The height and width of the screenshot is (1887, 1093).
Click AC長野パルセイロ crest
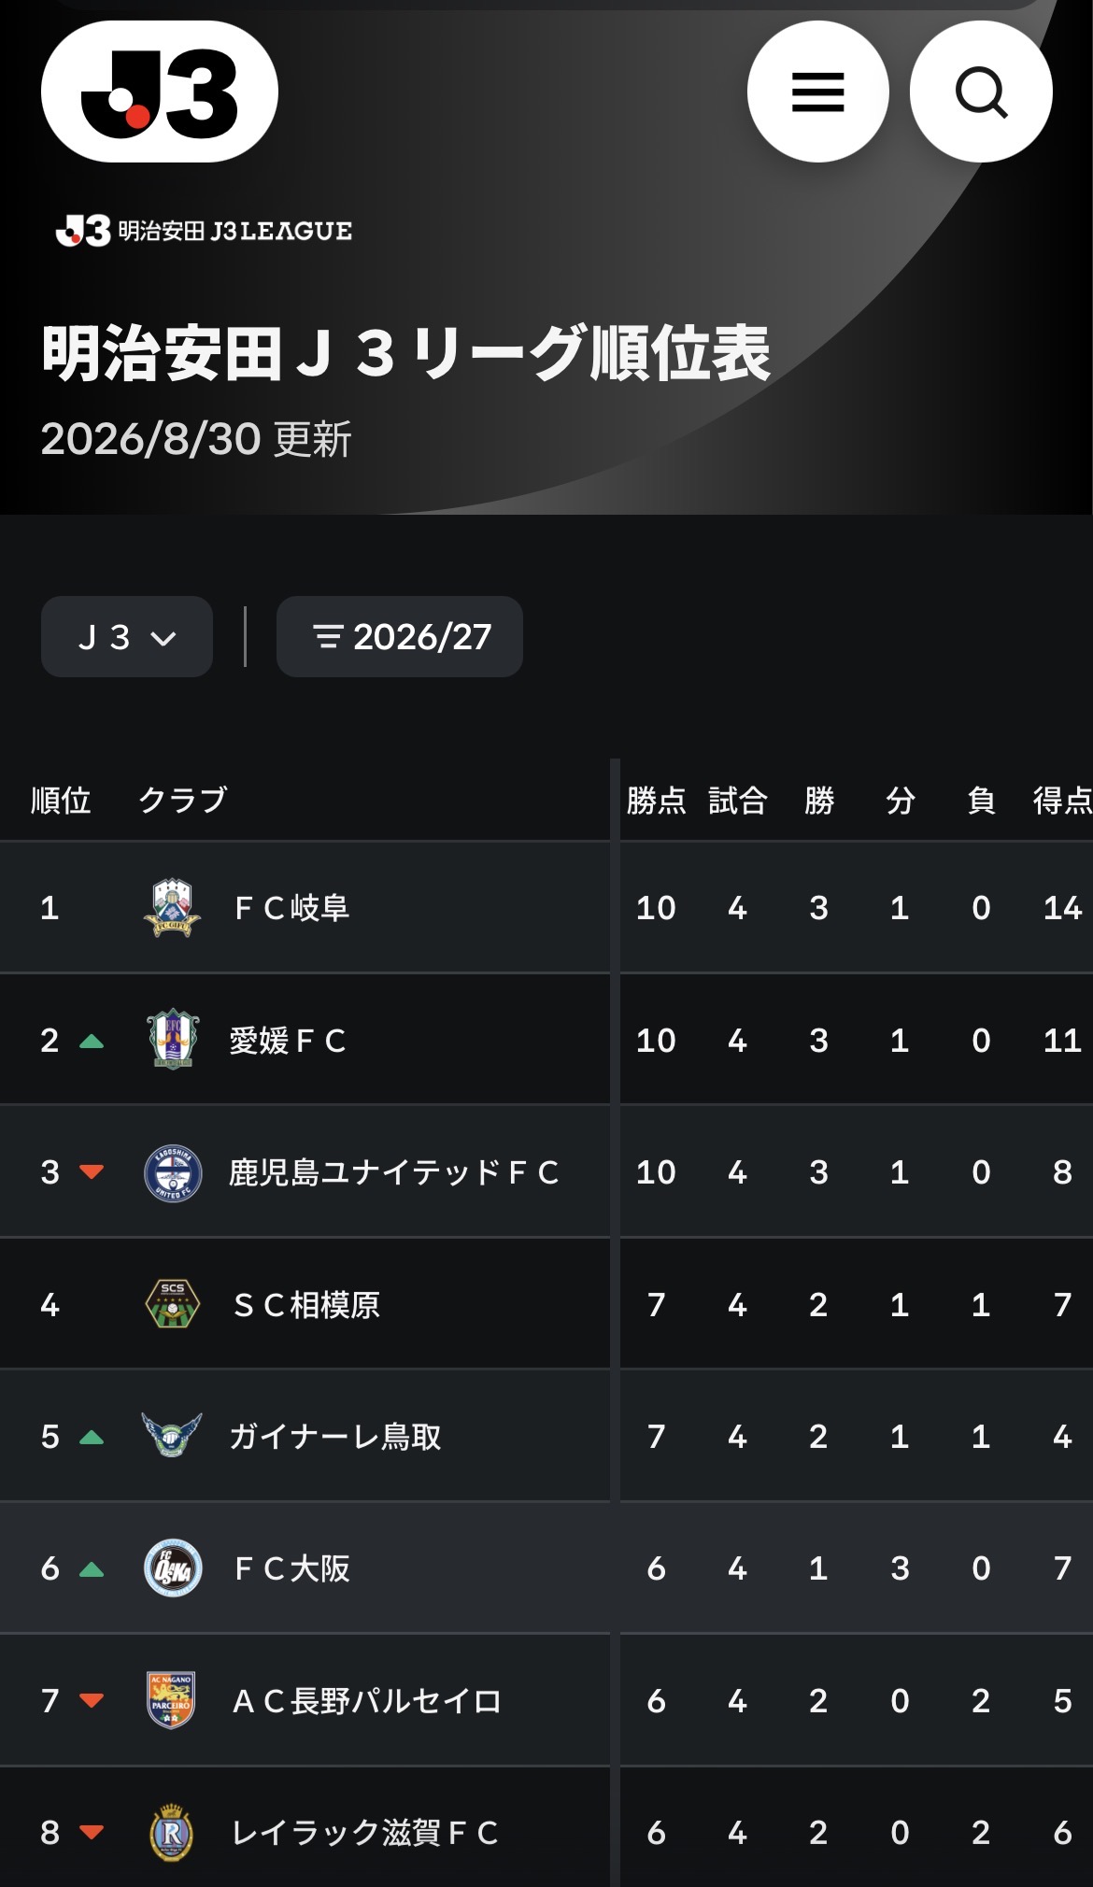pyautogui.click(x=172, y=1700)
